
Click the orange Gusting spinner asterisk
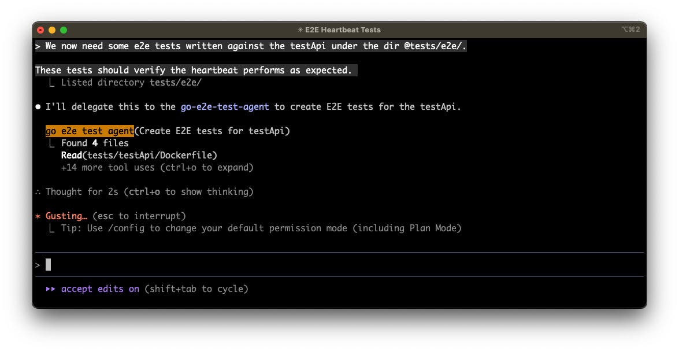pos(39,215)
